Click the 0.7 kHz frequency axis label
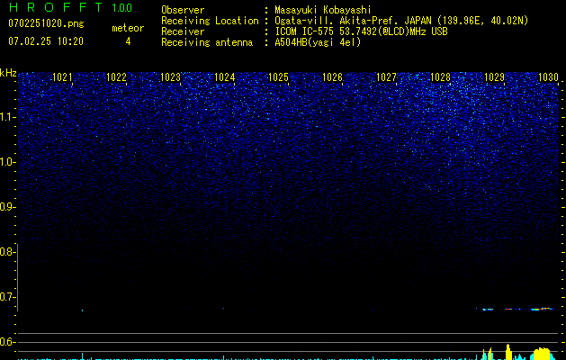The height and width of the screenshot is (360, 566). (x=7, y=297)
